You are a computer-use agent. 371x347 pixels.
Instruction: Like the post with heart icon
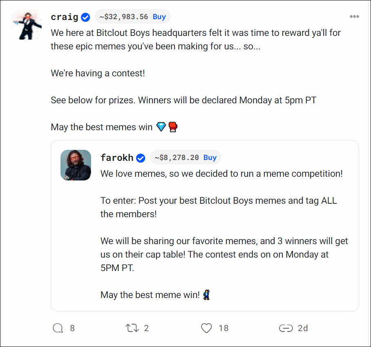click(x=207, y=328)
